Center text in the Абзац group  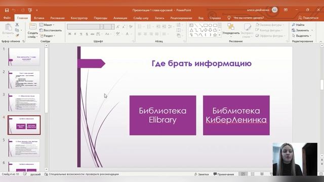click(145, 34)
